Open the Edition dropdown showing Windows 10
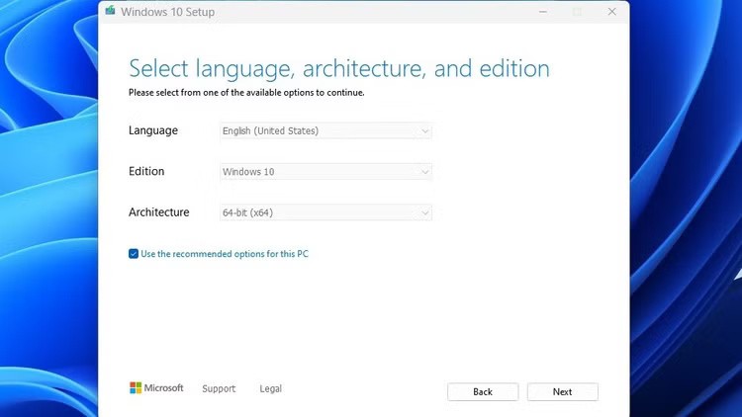The width and height of the screenshot is (742, 417). [x=325, y=172]
